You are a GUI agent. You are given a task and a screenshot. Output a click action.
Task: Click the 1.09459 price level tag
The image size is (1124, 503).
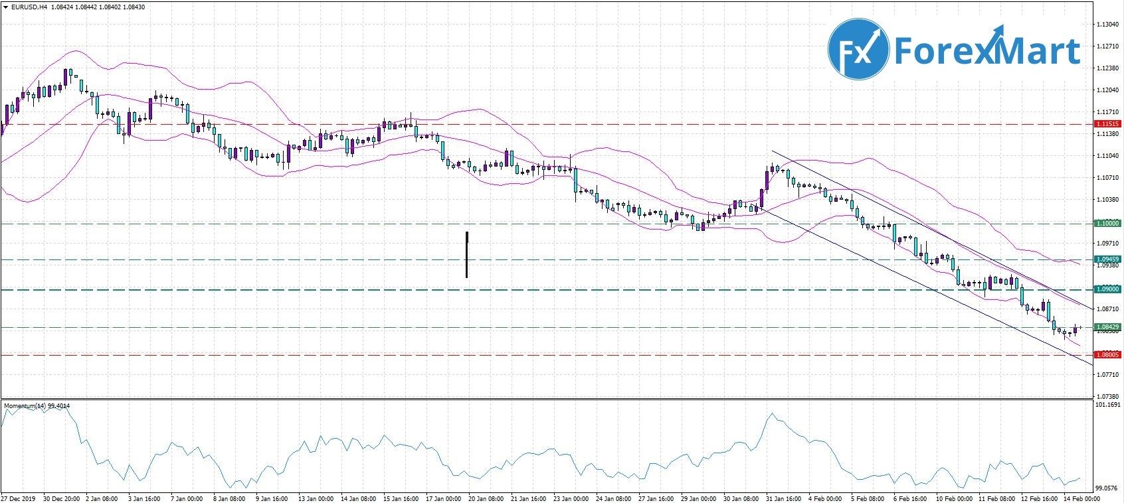coord(1107,259)
